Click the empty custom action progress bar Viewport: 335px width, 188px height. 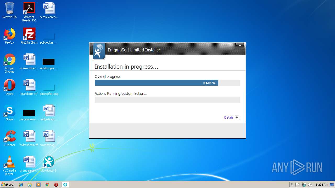pos(167,99)
